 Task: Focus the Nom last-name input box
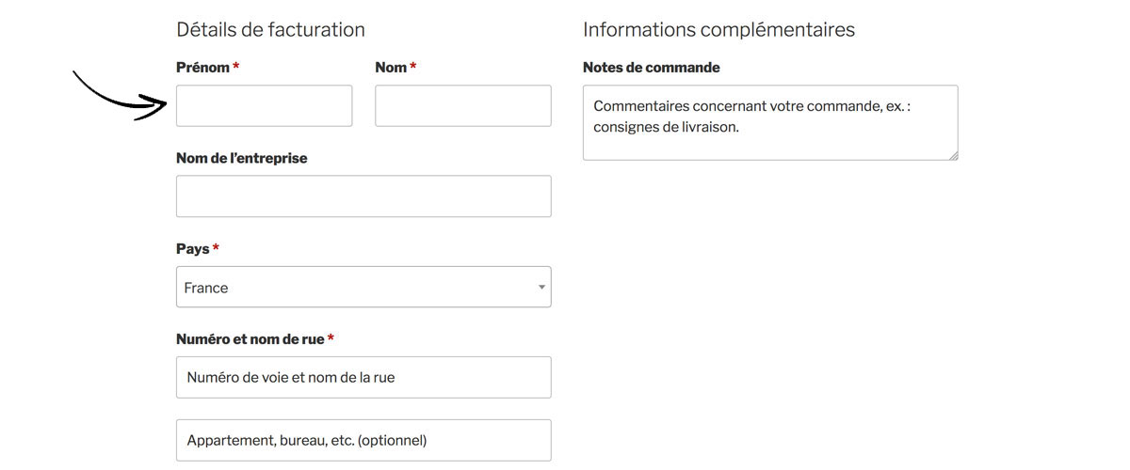(463, 105)
